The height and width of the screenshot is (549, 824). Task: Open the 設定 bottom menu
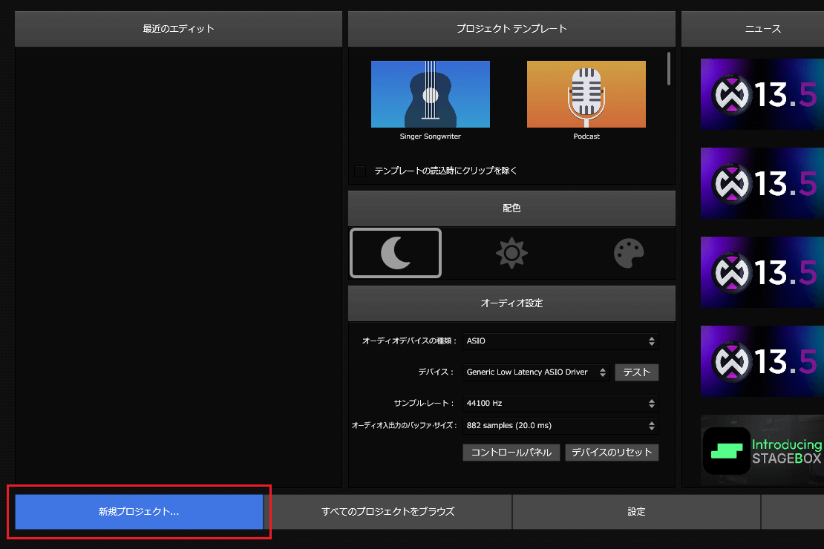tap(636, 512)
